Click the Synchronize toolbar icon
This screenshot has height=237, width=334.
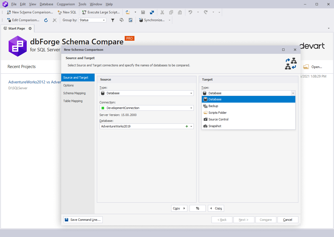click(141, 20)
